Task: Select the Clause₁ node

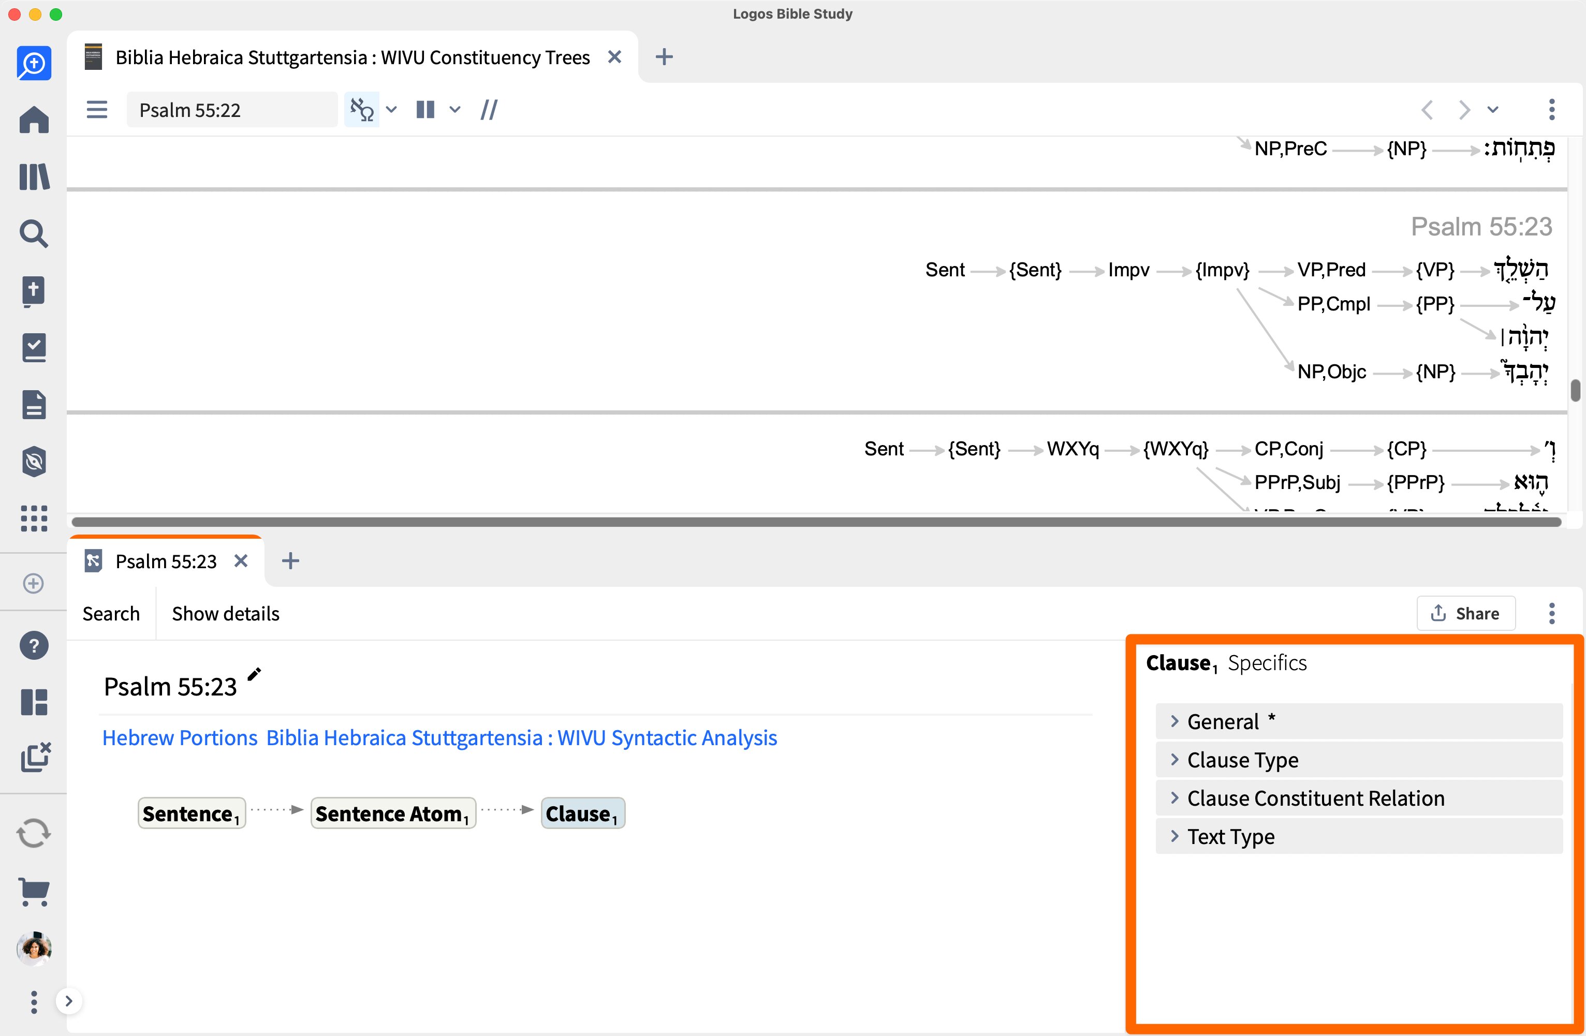Action: 582,813
